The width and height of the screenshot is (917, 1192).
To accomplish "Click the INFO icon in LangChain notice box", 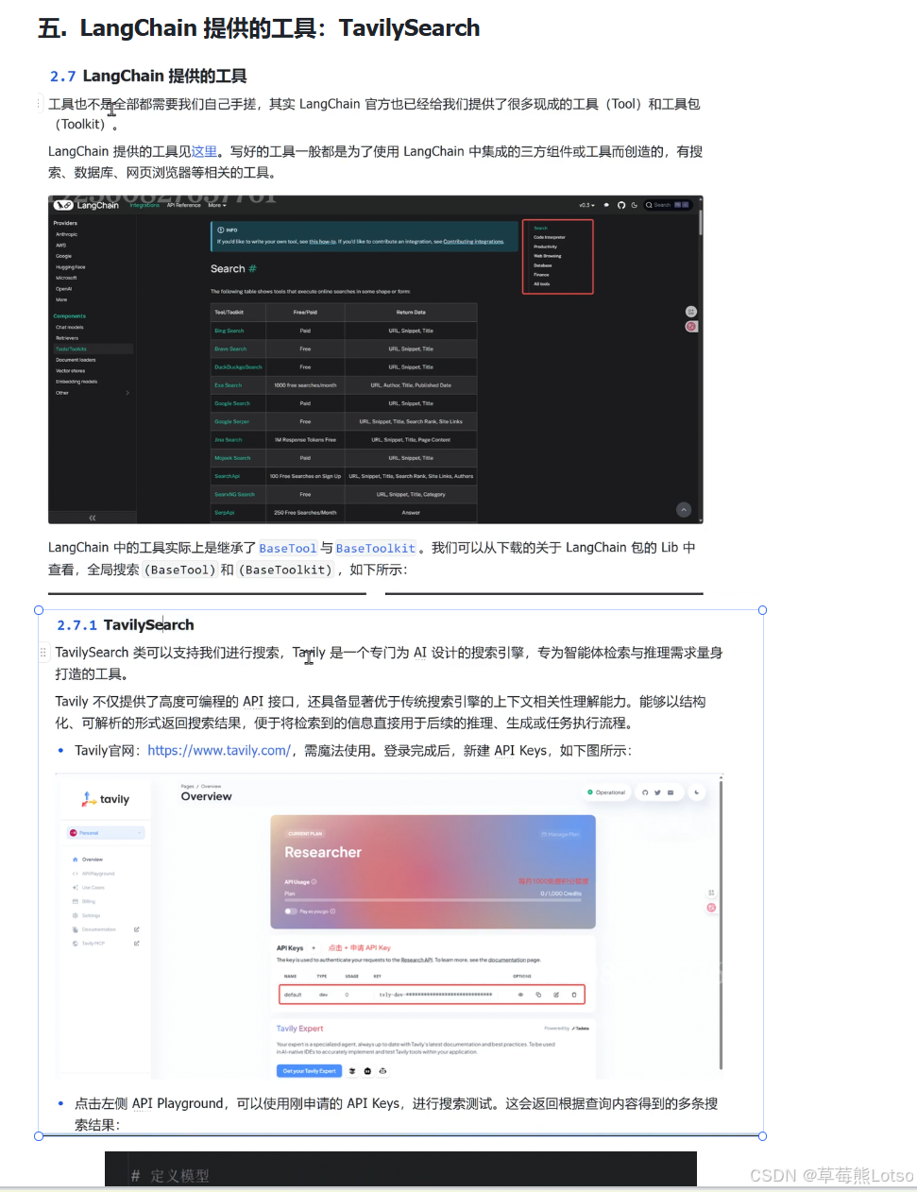I will (221, 230).
